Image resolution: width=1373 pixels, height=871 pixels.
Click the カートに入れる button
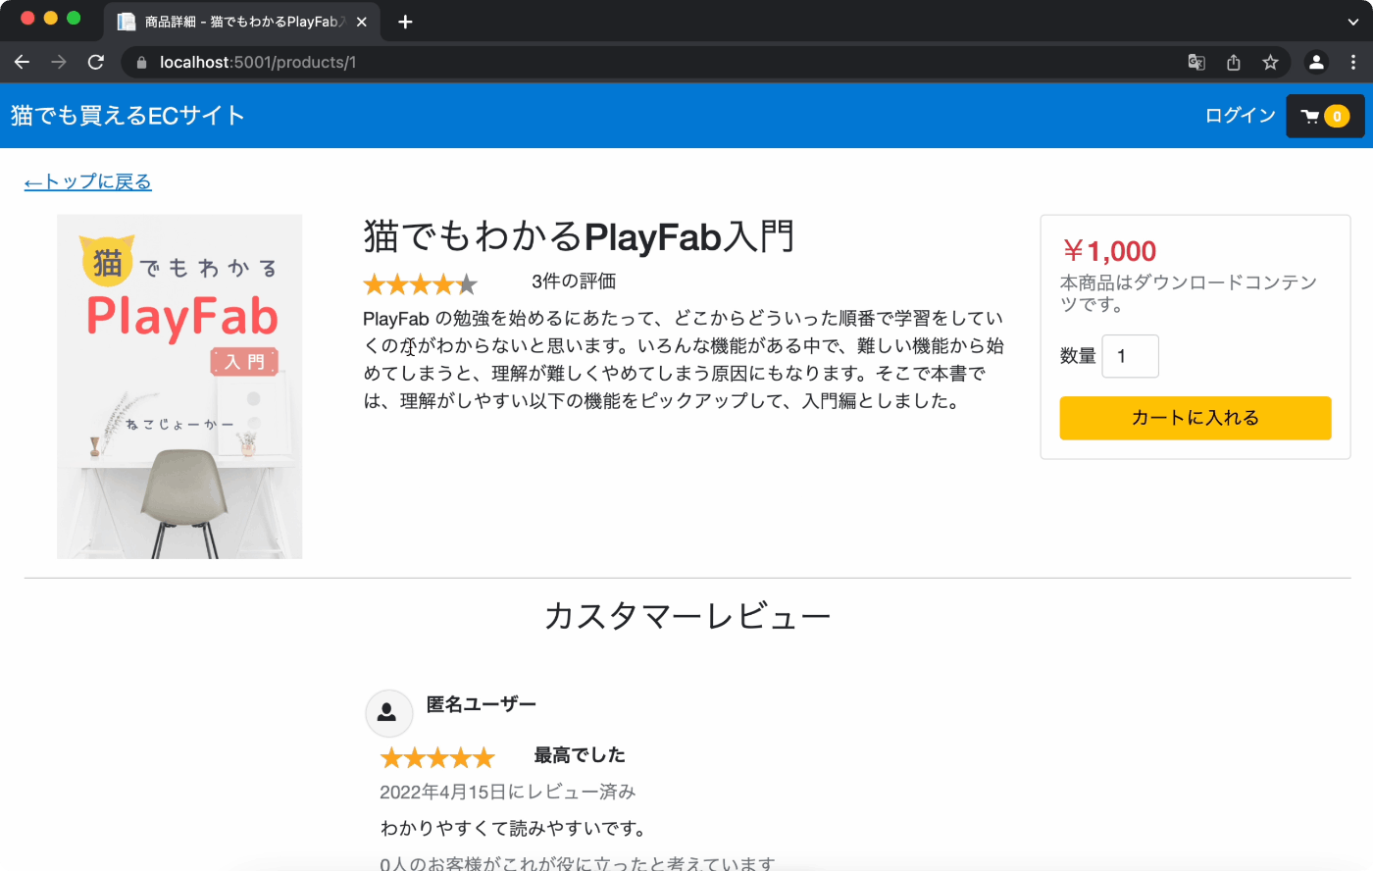click(x=1195, y=418)
